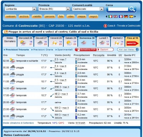Click the left arrow beside flags
This screenshot has height=137, width=143.
coord(107,16)
